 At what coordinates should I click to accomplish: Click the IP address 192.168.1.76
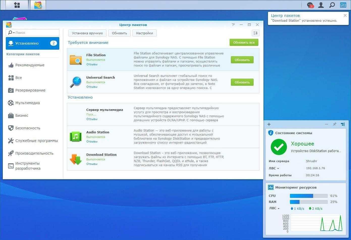coord(315,168)
